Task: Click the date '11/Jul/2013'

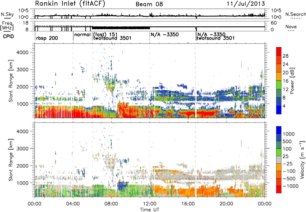Action: pyautogui.click(x=246, y=4)
